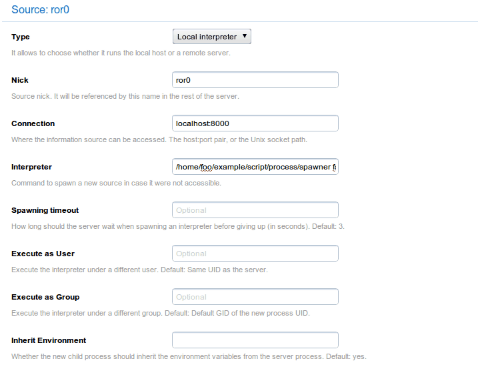Select the bold Connection label

[33, 123]
